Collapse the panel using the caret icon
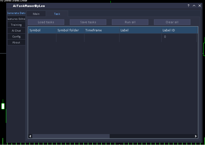The width and height of the screenshot is (205, 145). [x=194, y=6]
